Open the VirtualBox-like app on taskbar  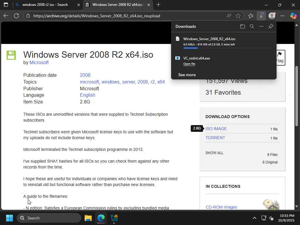pyautogui.click(x=114, y=218)
